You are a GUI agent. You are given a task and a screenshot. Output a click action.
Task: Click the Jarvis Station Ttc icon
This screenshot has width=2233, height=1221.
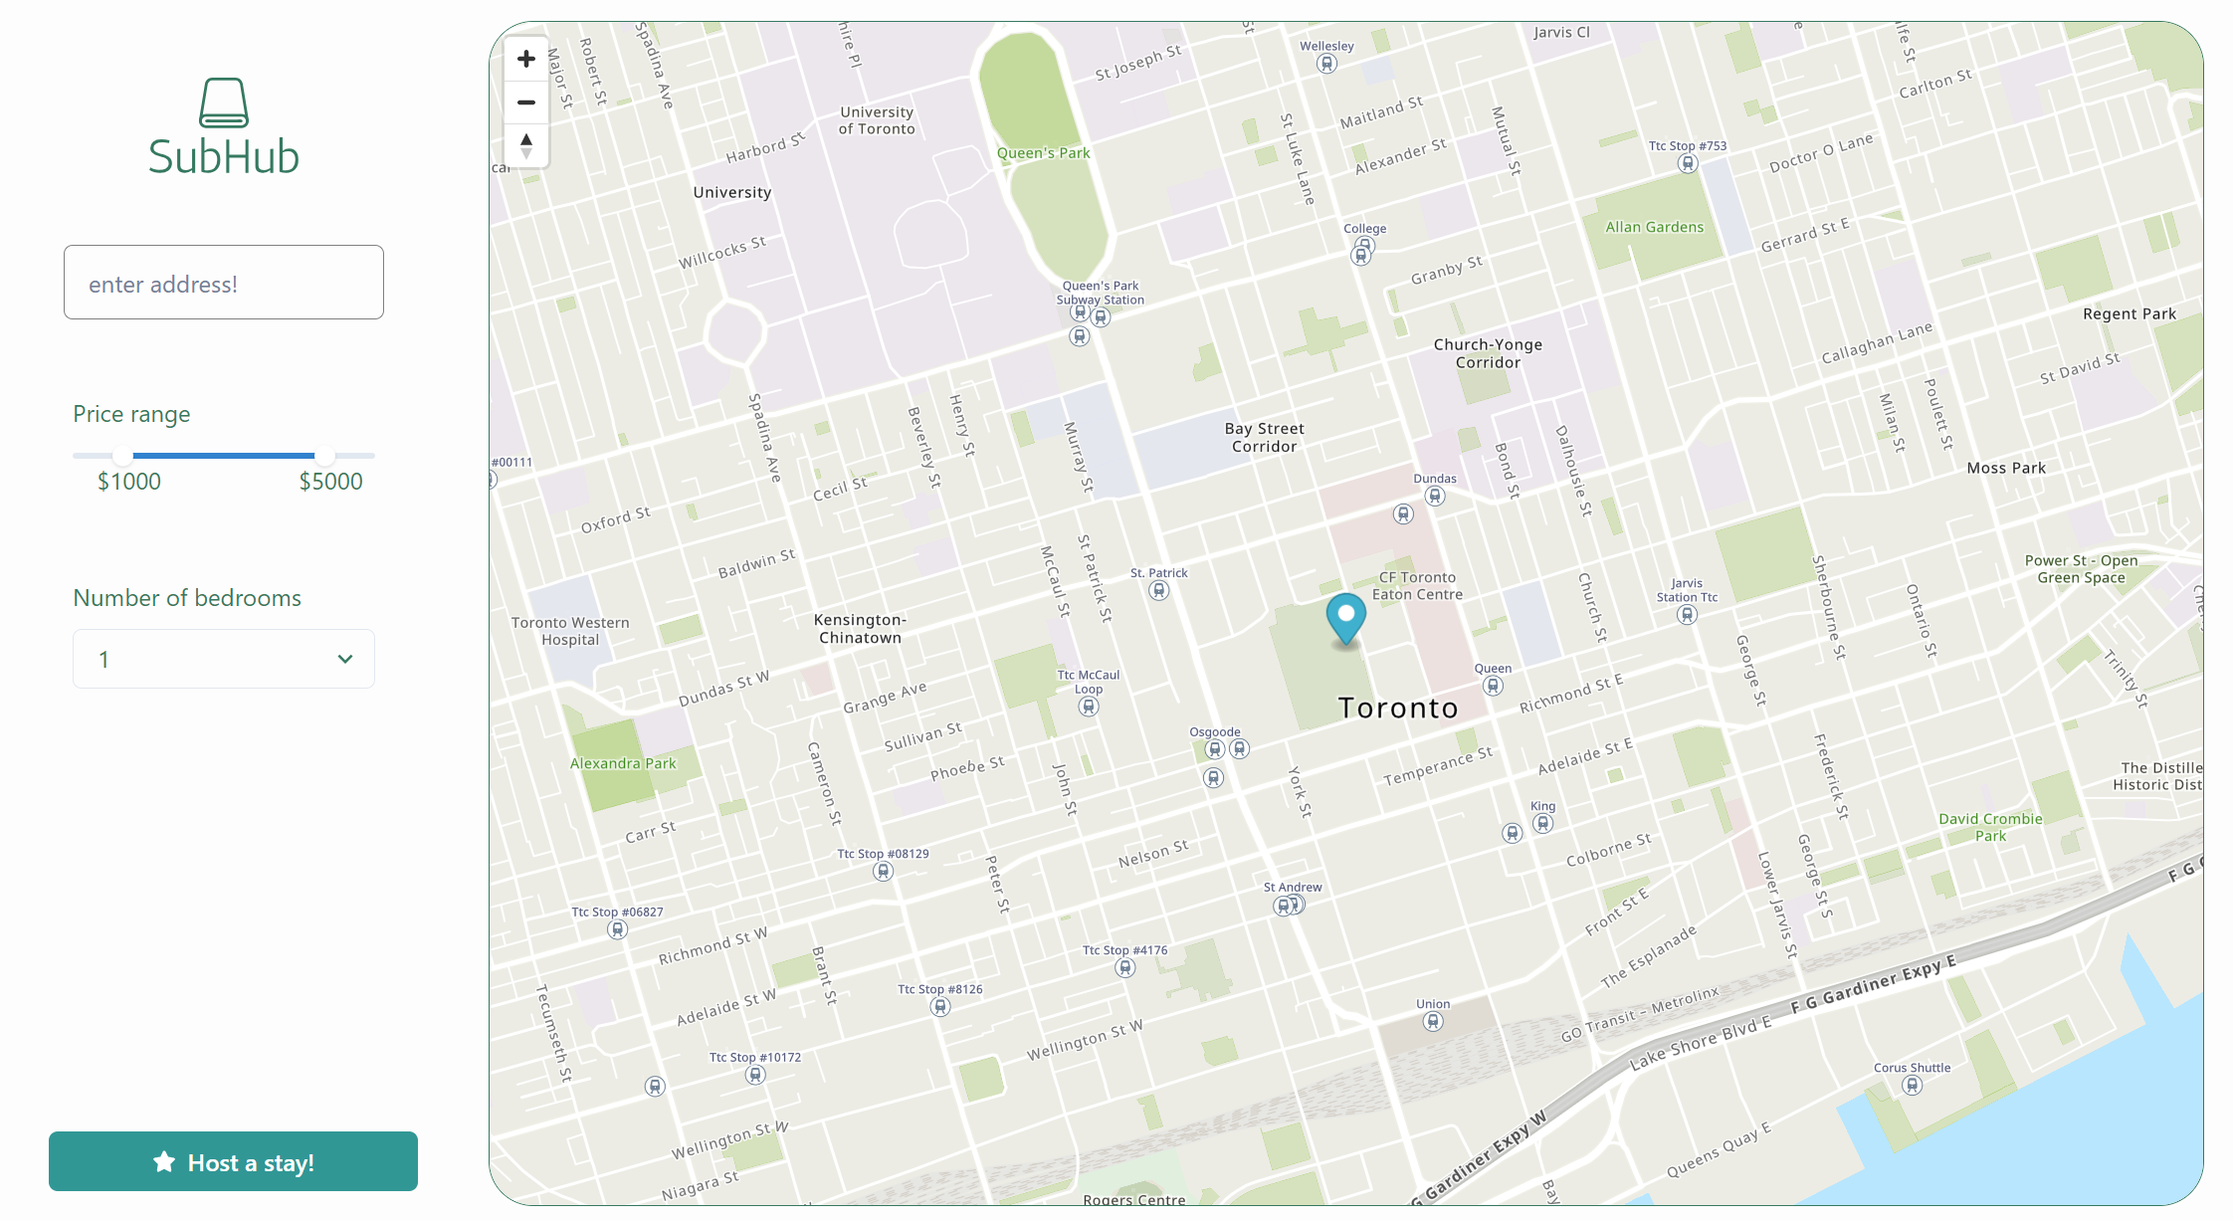(x=1687, y=615)
